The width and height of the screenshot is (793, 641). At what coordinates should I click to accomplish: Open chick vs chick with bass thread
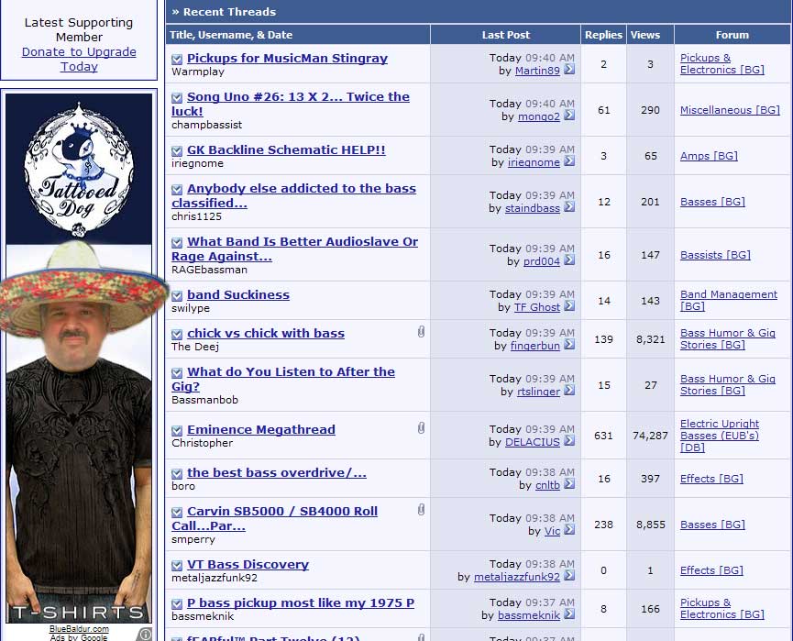click(266, 333)
